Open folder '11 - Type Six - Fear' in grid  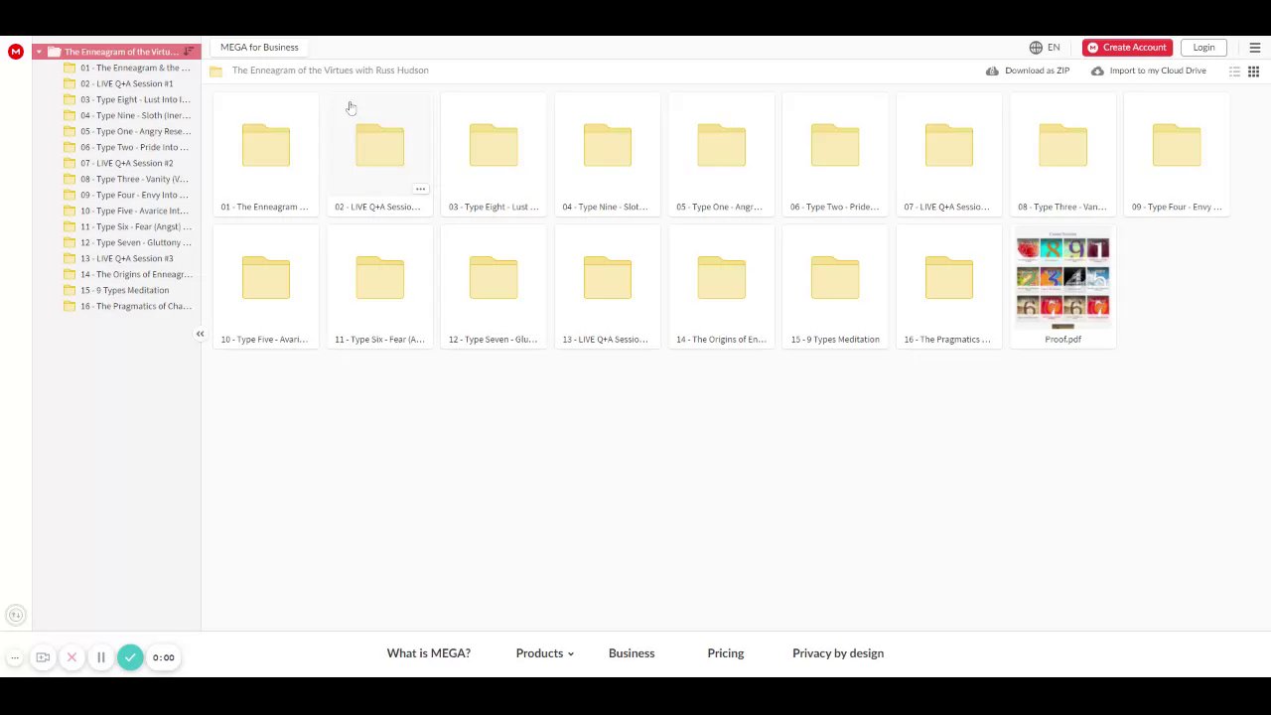(x=379, y=287)
